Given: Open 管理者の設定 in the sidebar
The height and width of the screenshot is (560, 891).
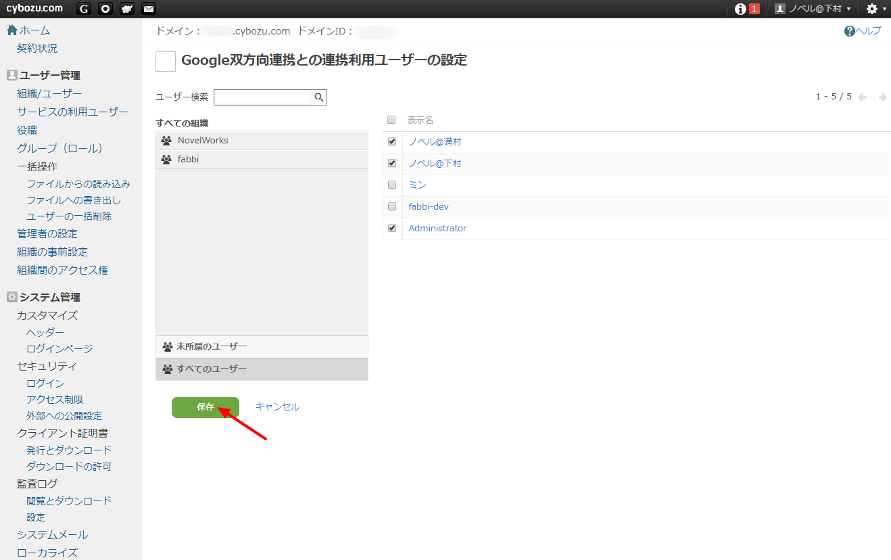Looking at the screenshot, I should pyautogui.click(x=47, y=233).
